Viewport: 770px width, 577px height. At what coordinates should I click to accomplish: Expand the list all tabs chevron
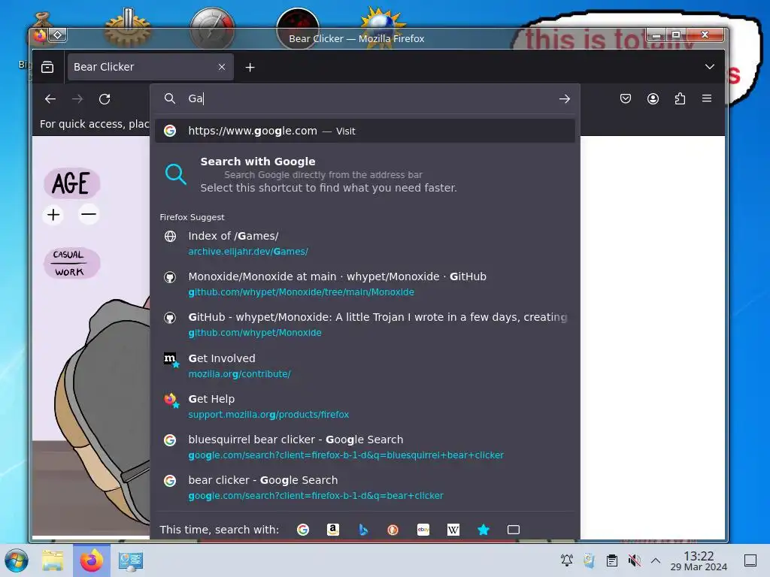click(x=710, y=67)
